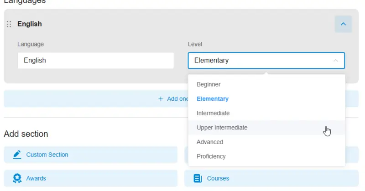365x191 pixels.
Task: Click the Awards badge icon
Action: click(x=17, y=178)
